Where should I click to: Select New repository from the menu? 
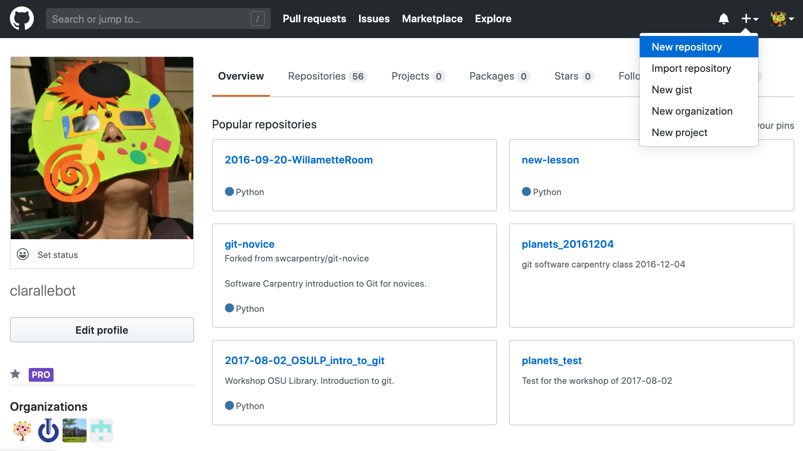pos(686,47)
